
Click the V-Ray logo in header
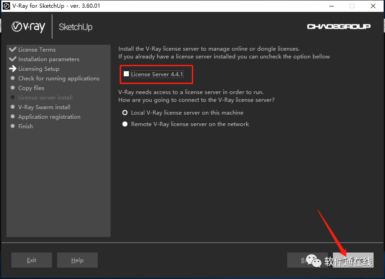tap(28, 27)
